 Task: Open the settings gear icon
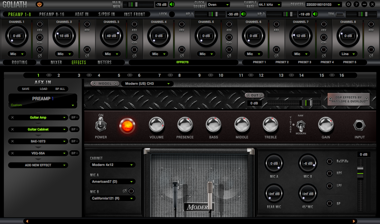point(348,5)
